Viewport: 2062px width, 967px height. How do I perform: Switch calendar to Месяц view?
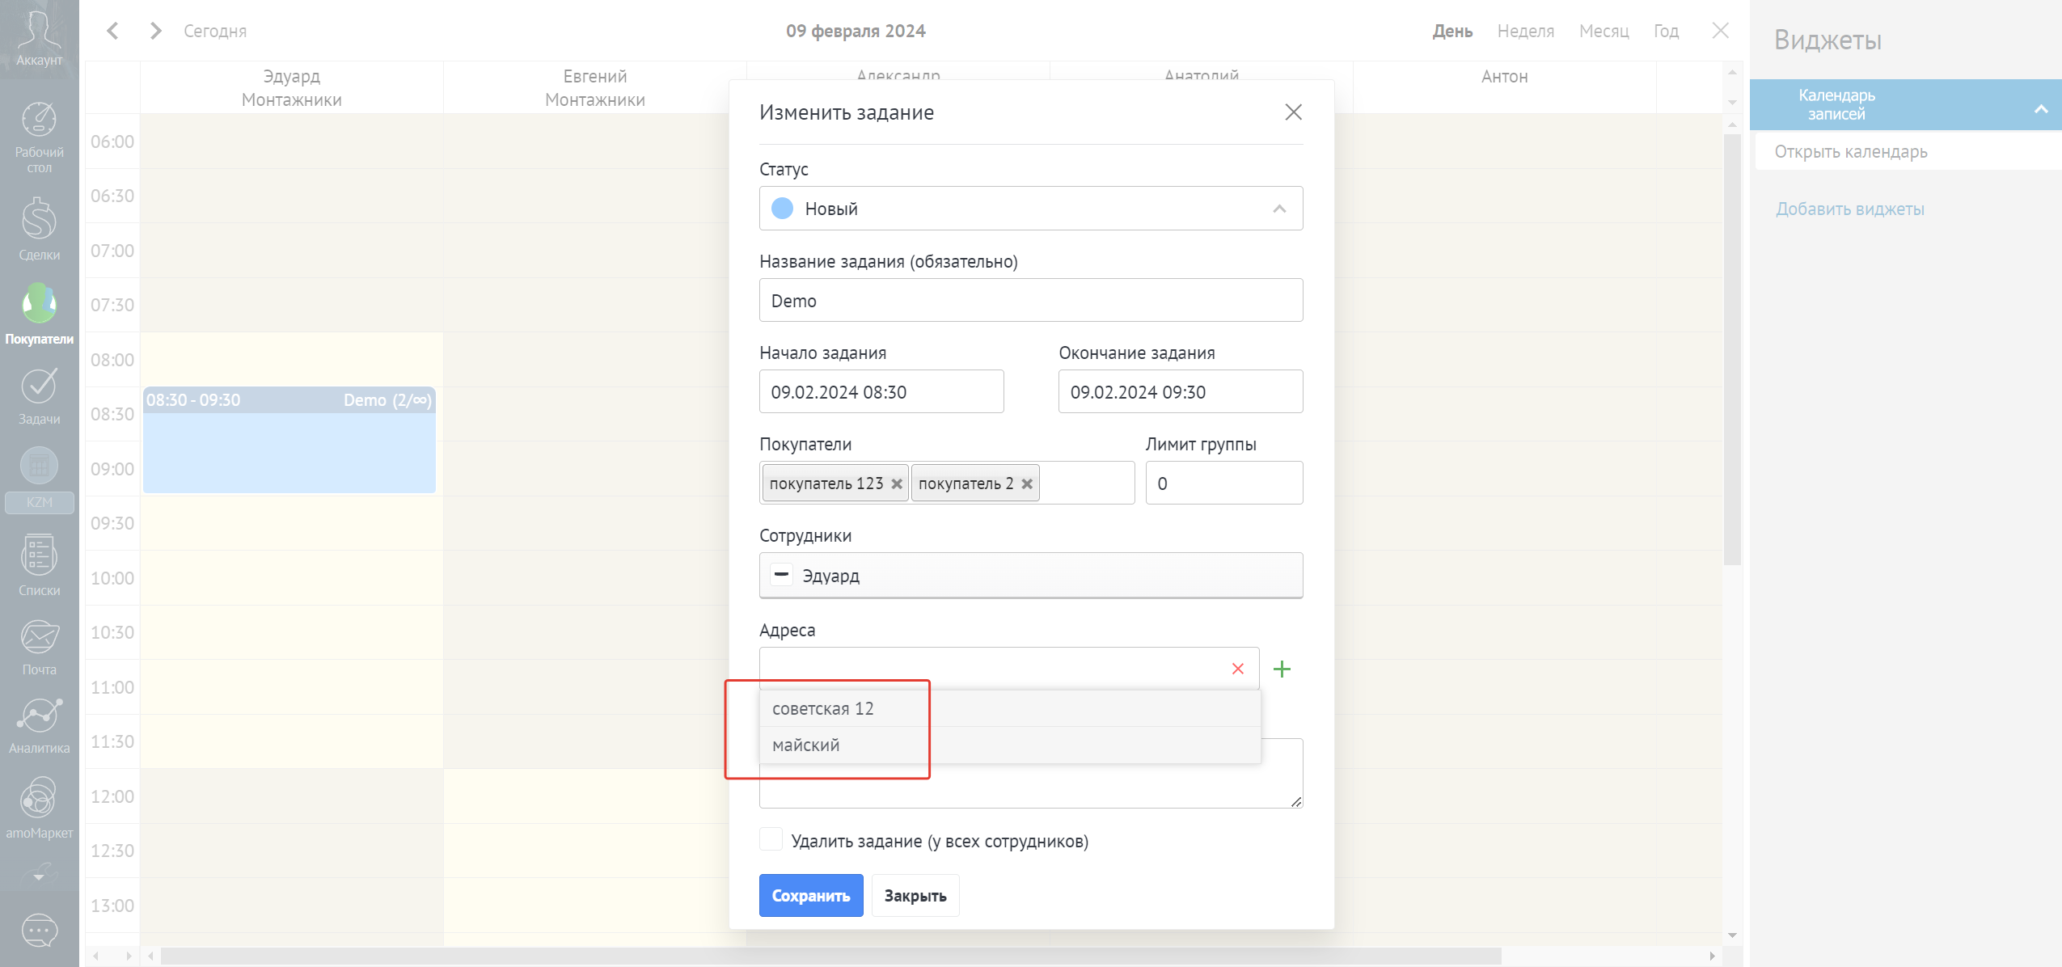point(1604,31)
